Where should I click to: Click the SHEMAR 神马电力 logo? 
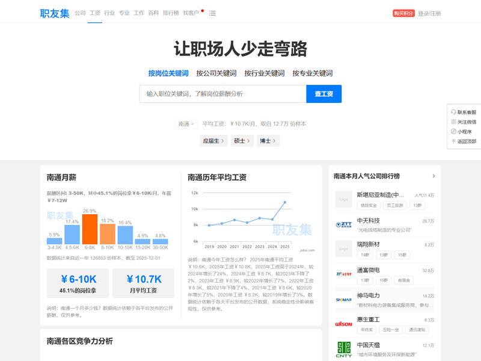pos(343,300)
